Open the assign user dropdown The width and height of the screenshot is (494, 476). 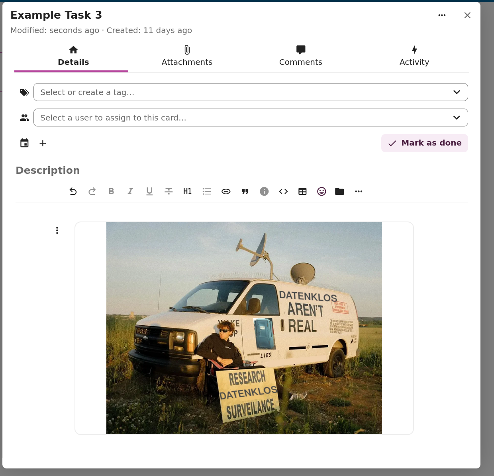pyautogui.click(x=457, y=118)
